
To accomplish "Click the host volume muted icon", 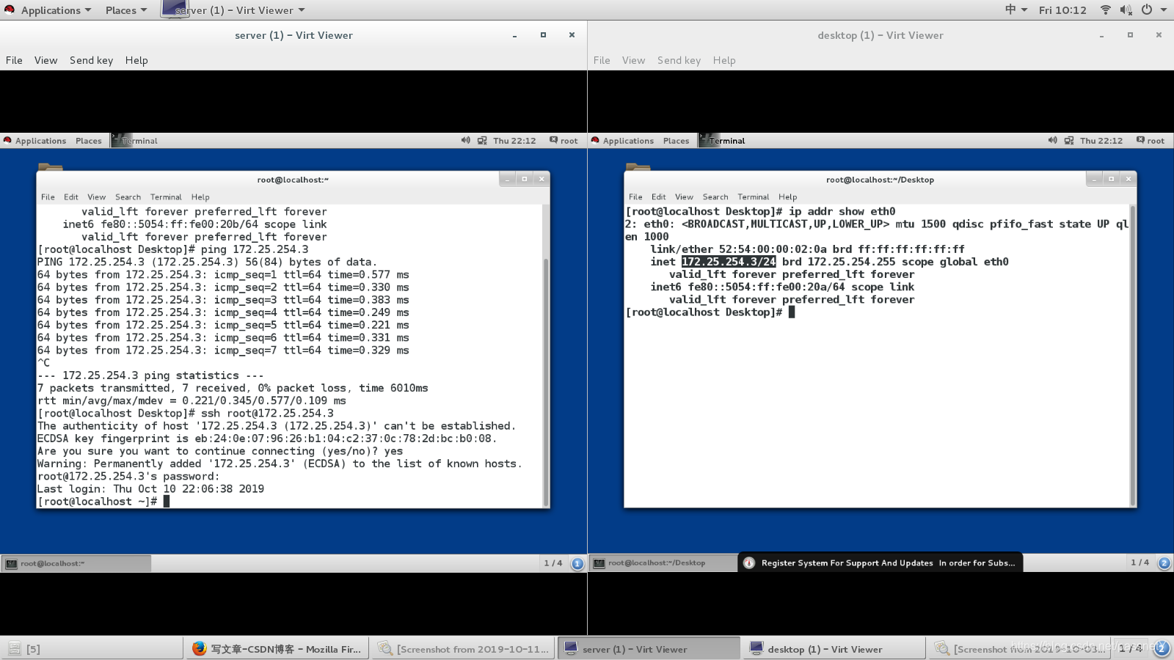I will [1126, 10].
